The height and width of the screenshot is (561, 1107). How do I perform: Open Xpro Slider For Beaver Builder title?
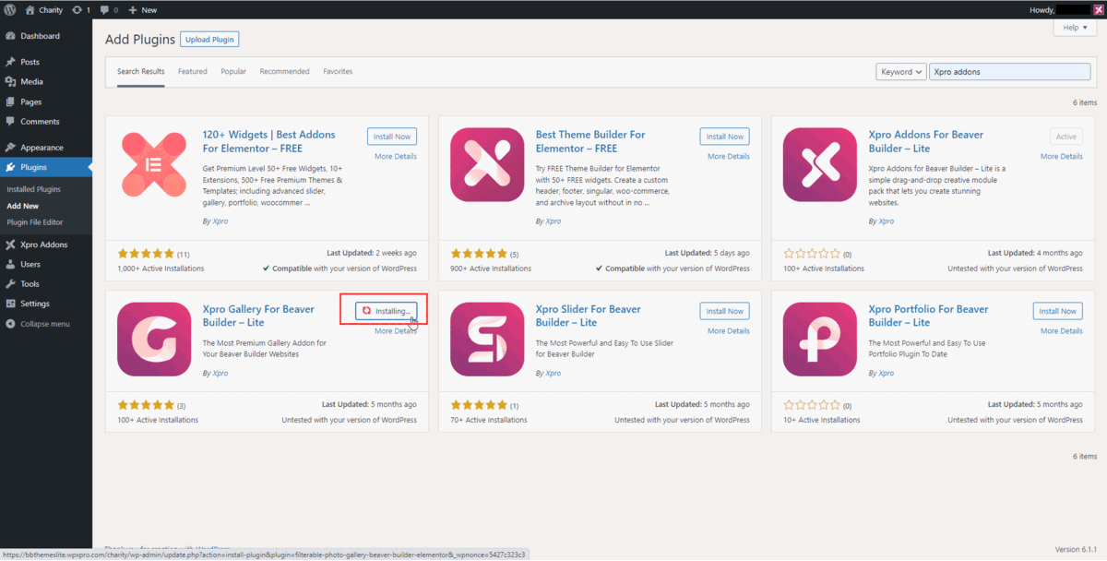tap(588, 316)
